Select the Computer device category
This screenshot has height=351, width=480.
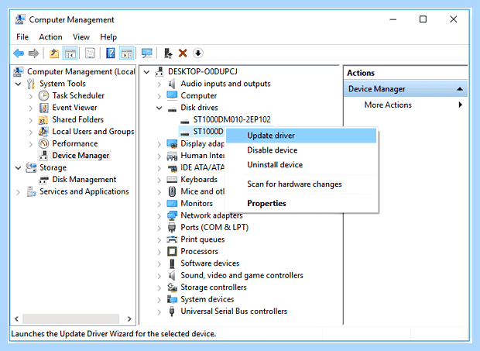[x=198, y=95]
